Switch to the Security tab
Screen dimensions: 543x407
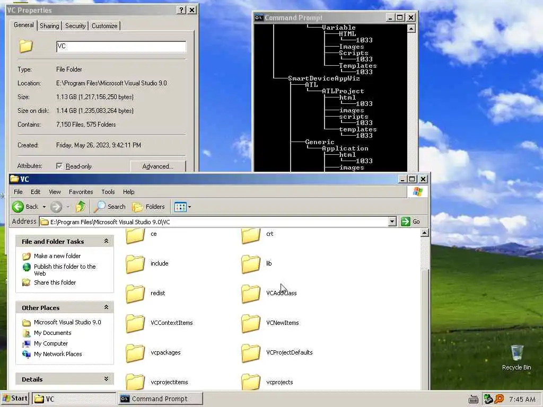click(x=75, y=26)
